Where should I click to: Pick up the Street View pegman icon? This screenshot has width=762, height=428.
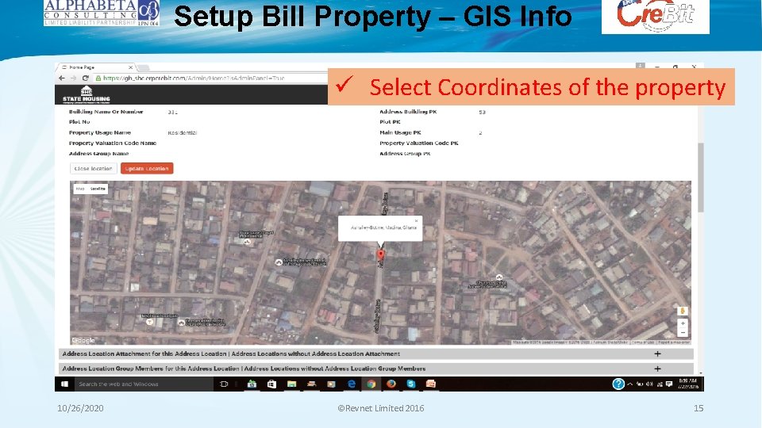683,311
